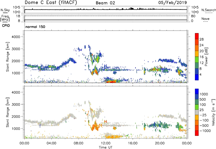The height and width of the screenshot is (149, 216).
Task: Click the "24" label on Power color bar
Action: [x=201, y=45]
